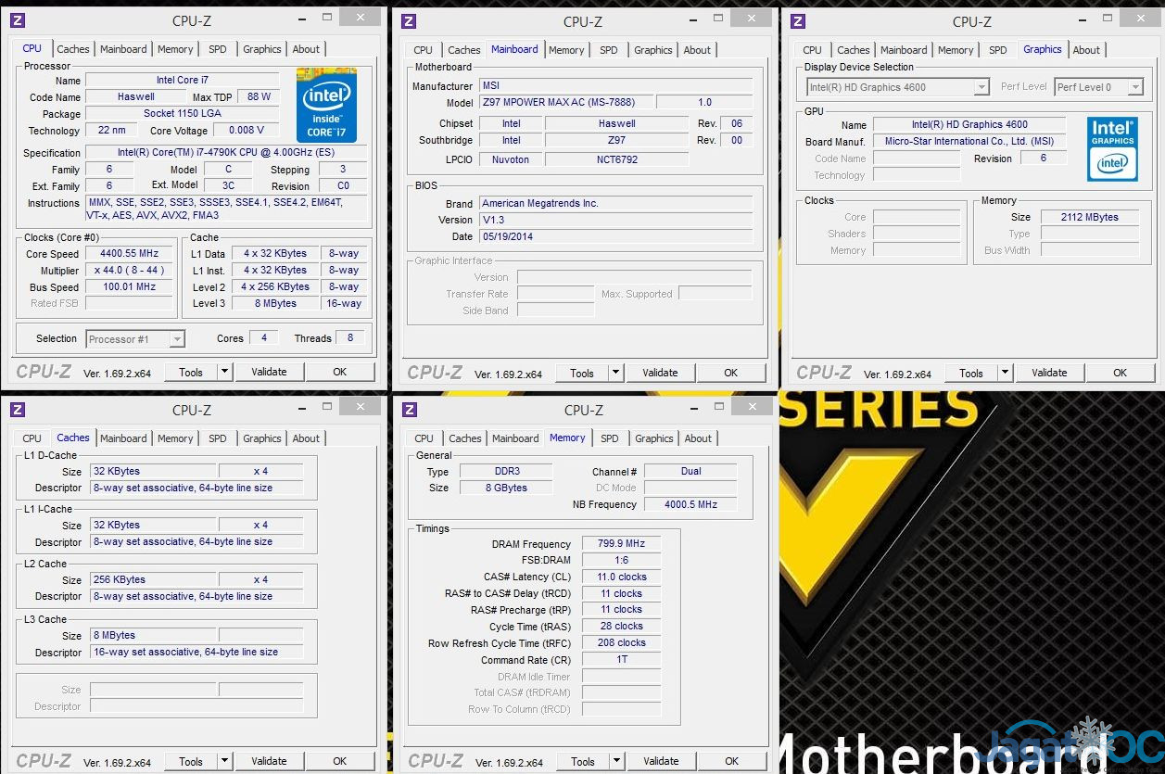
Task: Open the Tools dropdown arrow in the Graphics window
Action: pos(1005,373)
